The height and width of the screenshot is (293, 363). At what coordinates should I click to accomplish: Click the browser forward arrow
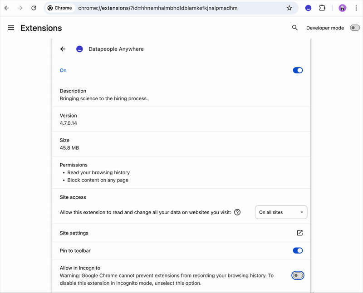(20, 8)
